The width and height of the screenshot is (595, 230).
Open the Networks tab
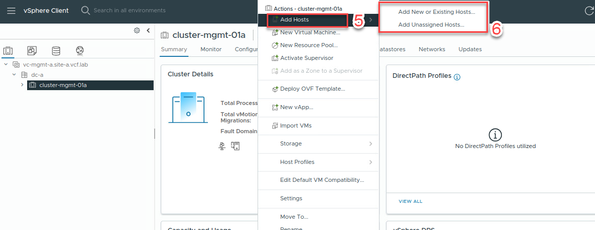(432, 49)
